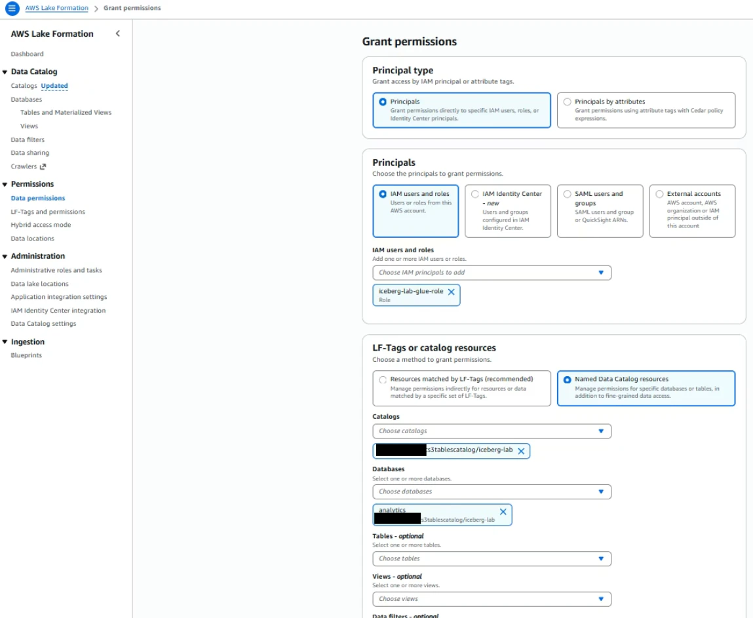Select SAML users and groups option

[600, 211]
